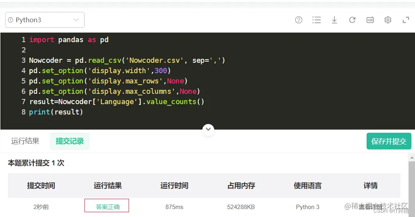Click the help question mark icon
Image resolution: width=415 pixels, height=217 pixels.
pos(298,20)
